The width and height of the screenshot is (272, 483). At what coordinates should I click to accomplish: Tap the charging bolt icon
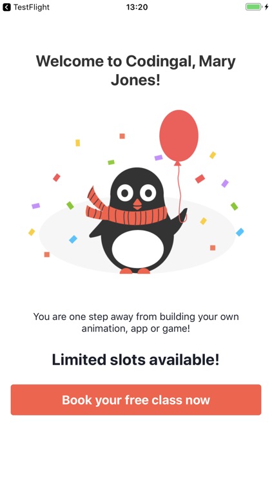click(x=267, y=7)
